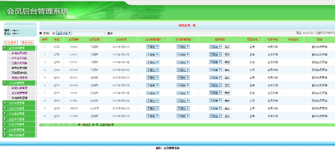Click the small bullet icon before 网络图谱列表
The width and height of the screenshot is (335, 150).
coord(10,73)
